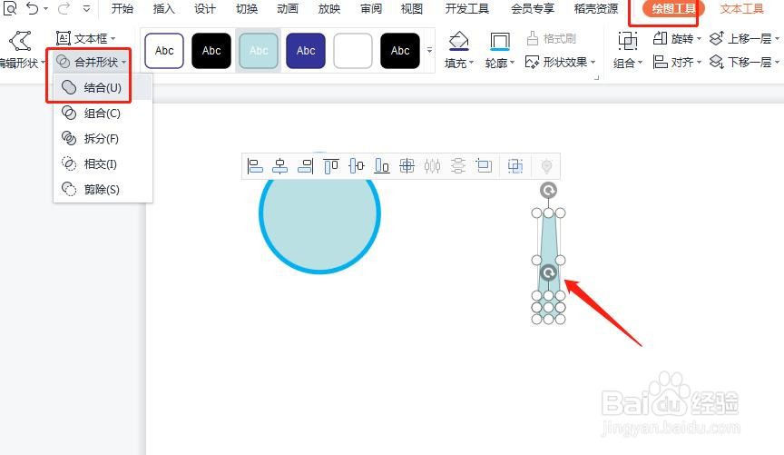Expand the shape styles gallery

coord(429,50)
